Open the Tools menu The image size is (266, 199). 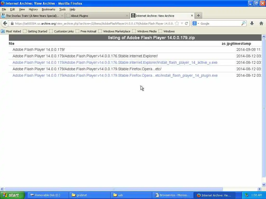[62, 9]
